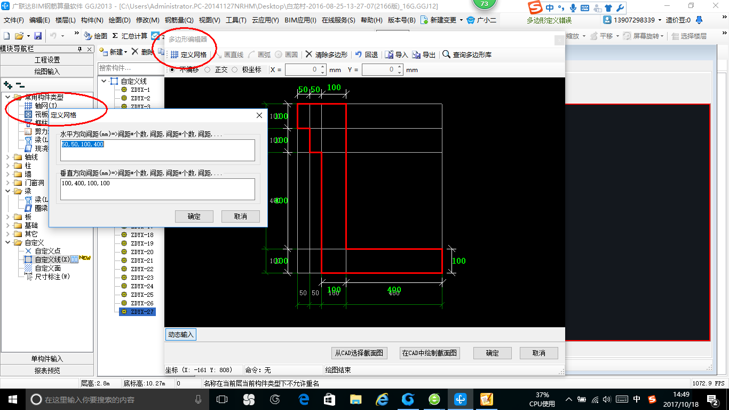Click the 绘图 (Draw) toolbar button
729x410 pixels.
[x=96, y=36]
